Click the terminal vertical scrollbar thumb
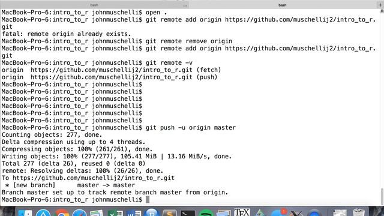 (382, 197)
